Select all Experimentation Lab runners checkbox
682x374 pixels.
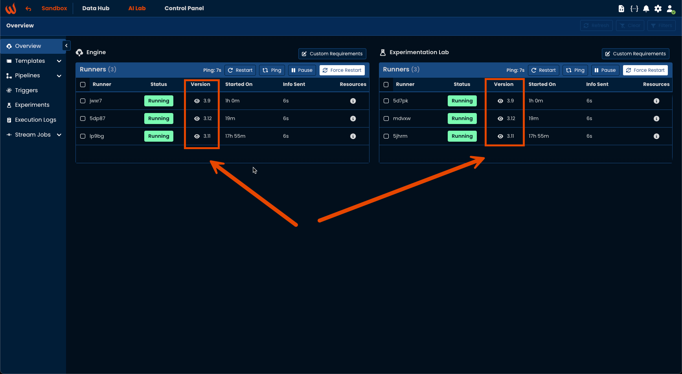(x=386, y=84)
